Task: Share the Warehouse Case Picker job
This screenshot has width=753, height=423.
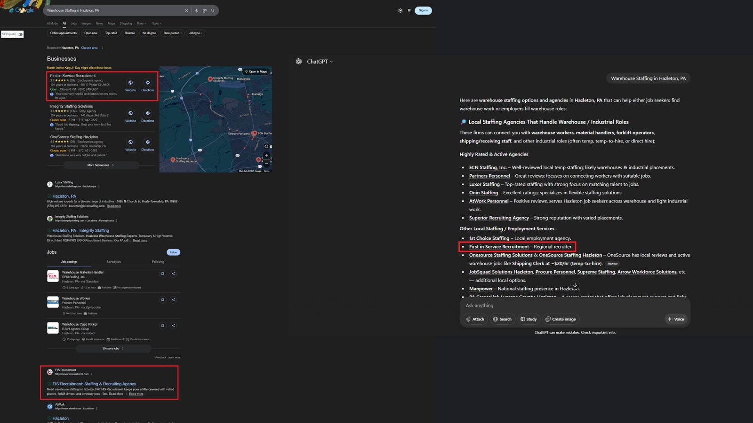Action: pos(173,325)
